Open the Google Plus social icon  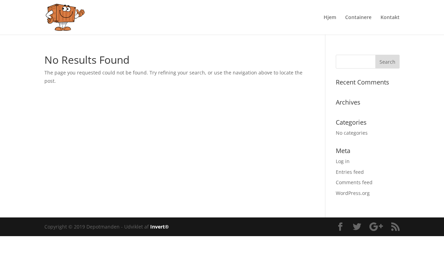tap(376, 227)
